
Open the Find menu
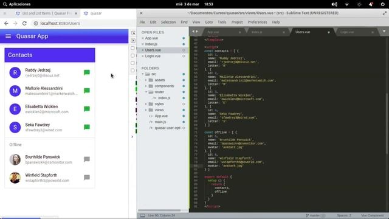click(x=184, y=22)
